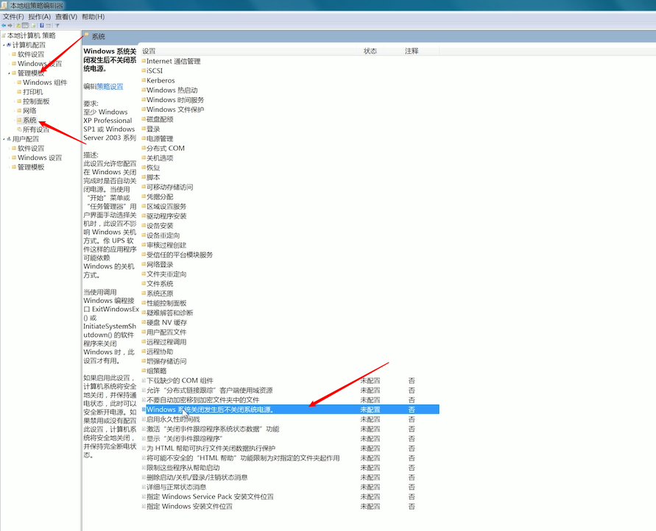Click the folder icon next to 电源管理
Viewport: 656px width, 531px height.
144,138
